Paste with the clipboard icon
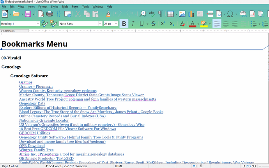 click(x=96, y=14)
